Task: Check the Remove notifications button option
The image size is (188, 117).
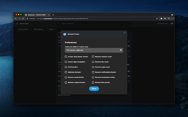Action: pyautogui.click(x=93, y=72)
